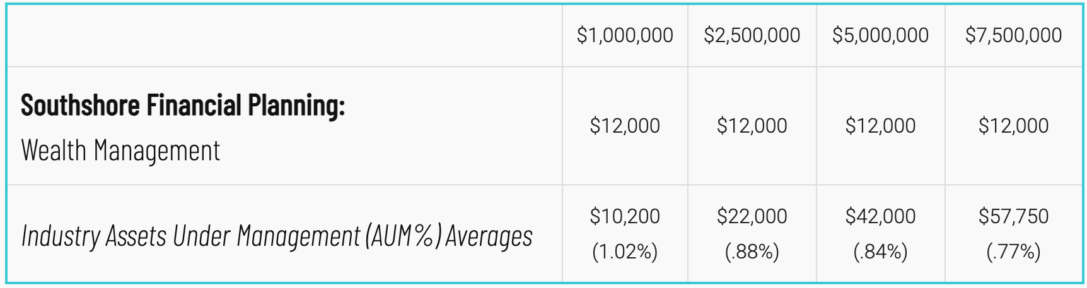Select the $10,200 industry average value
1087x288 pixels.
point(625,216)
